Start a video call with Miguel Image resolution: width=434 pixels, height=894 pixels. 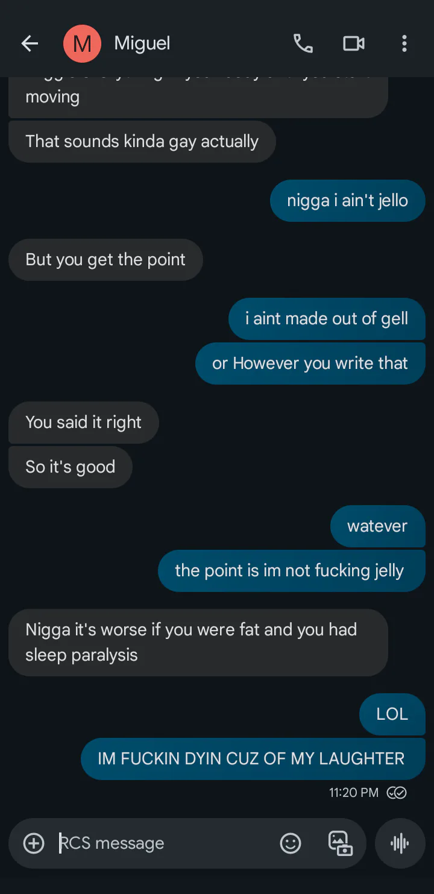[x=354, y=43]
